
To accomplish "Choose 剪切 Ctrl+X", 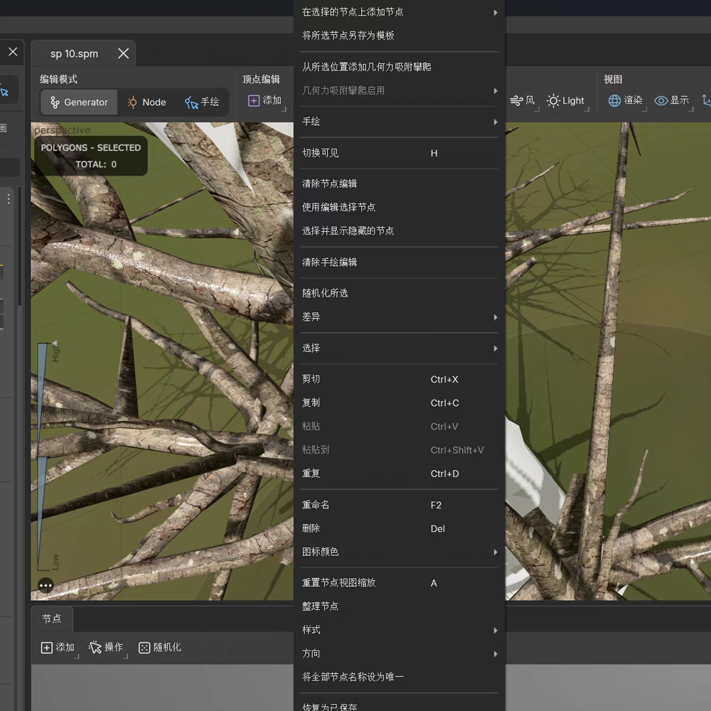I will coord(400,379).
